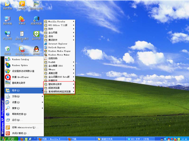
Task: Expand the WPS Office 个人版 programs folder
Action: click(59, 25)
